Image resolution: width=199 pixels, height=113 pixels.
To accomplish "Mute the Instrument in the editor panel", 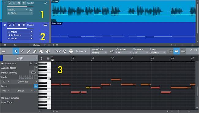I will (x=31, y=63).
